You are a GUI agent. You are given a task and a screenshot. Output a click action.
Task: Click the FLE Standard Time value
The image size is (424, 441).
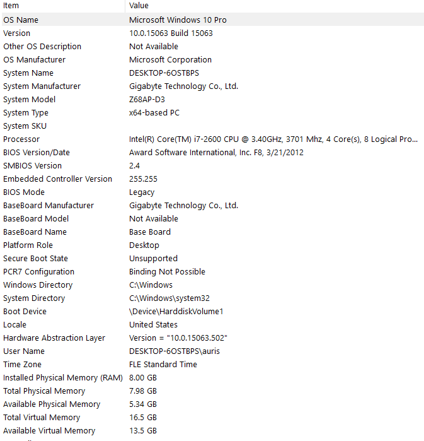163,364
